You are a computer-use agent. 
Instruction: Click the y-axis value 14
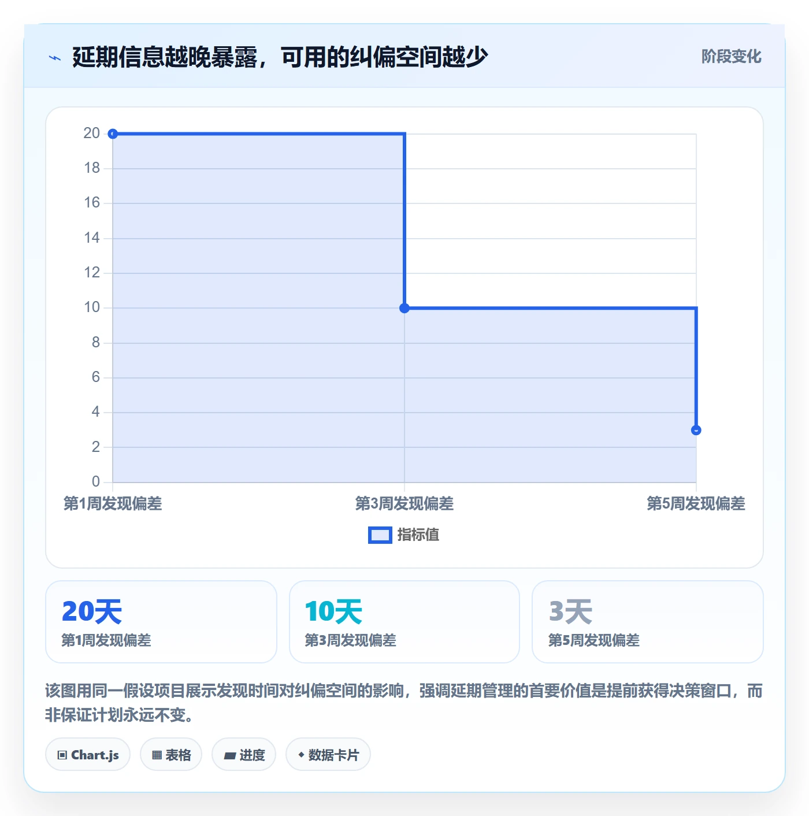click(x=92, y=238)
